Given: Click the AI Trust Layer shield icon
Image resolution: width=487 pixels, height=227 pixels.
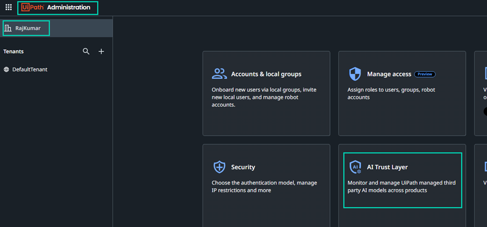Looking at the screenshot, I should point(355,167).
